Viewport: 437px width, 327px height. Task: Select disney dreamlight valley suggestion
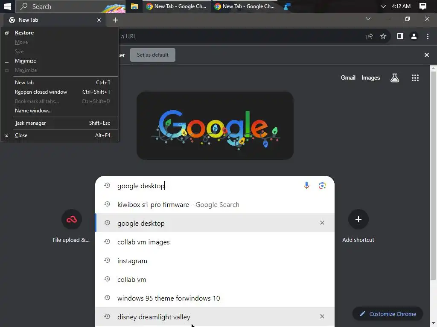tap(215, 317)
